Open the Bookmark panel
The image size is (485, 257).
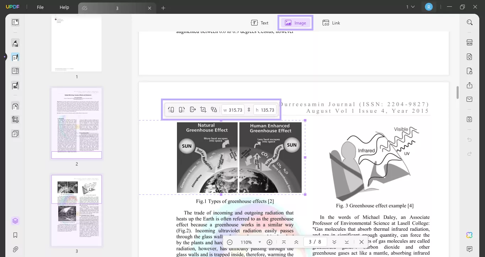(15, 235)
